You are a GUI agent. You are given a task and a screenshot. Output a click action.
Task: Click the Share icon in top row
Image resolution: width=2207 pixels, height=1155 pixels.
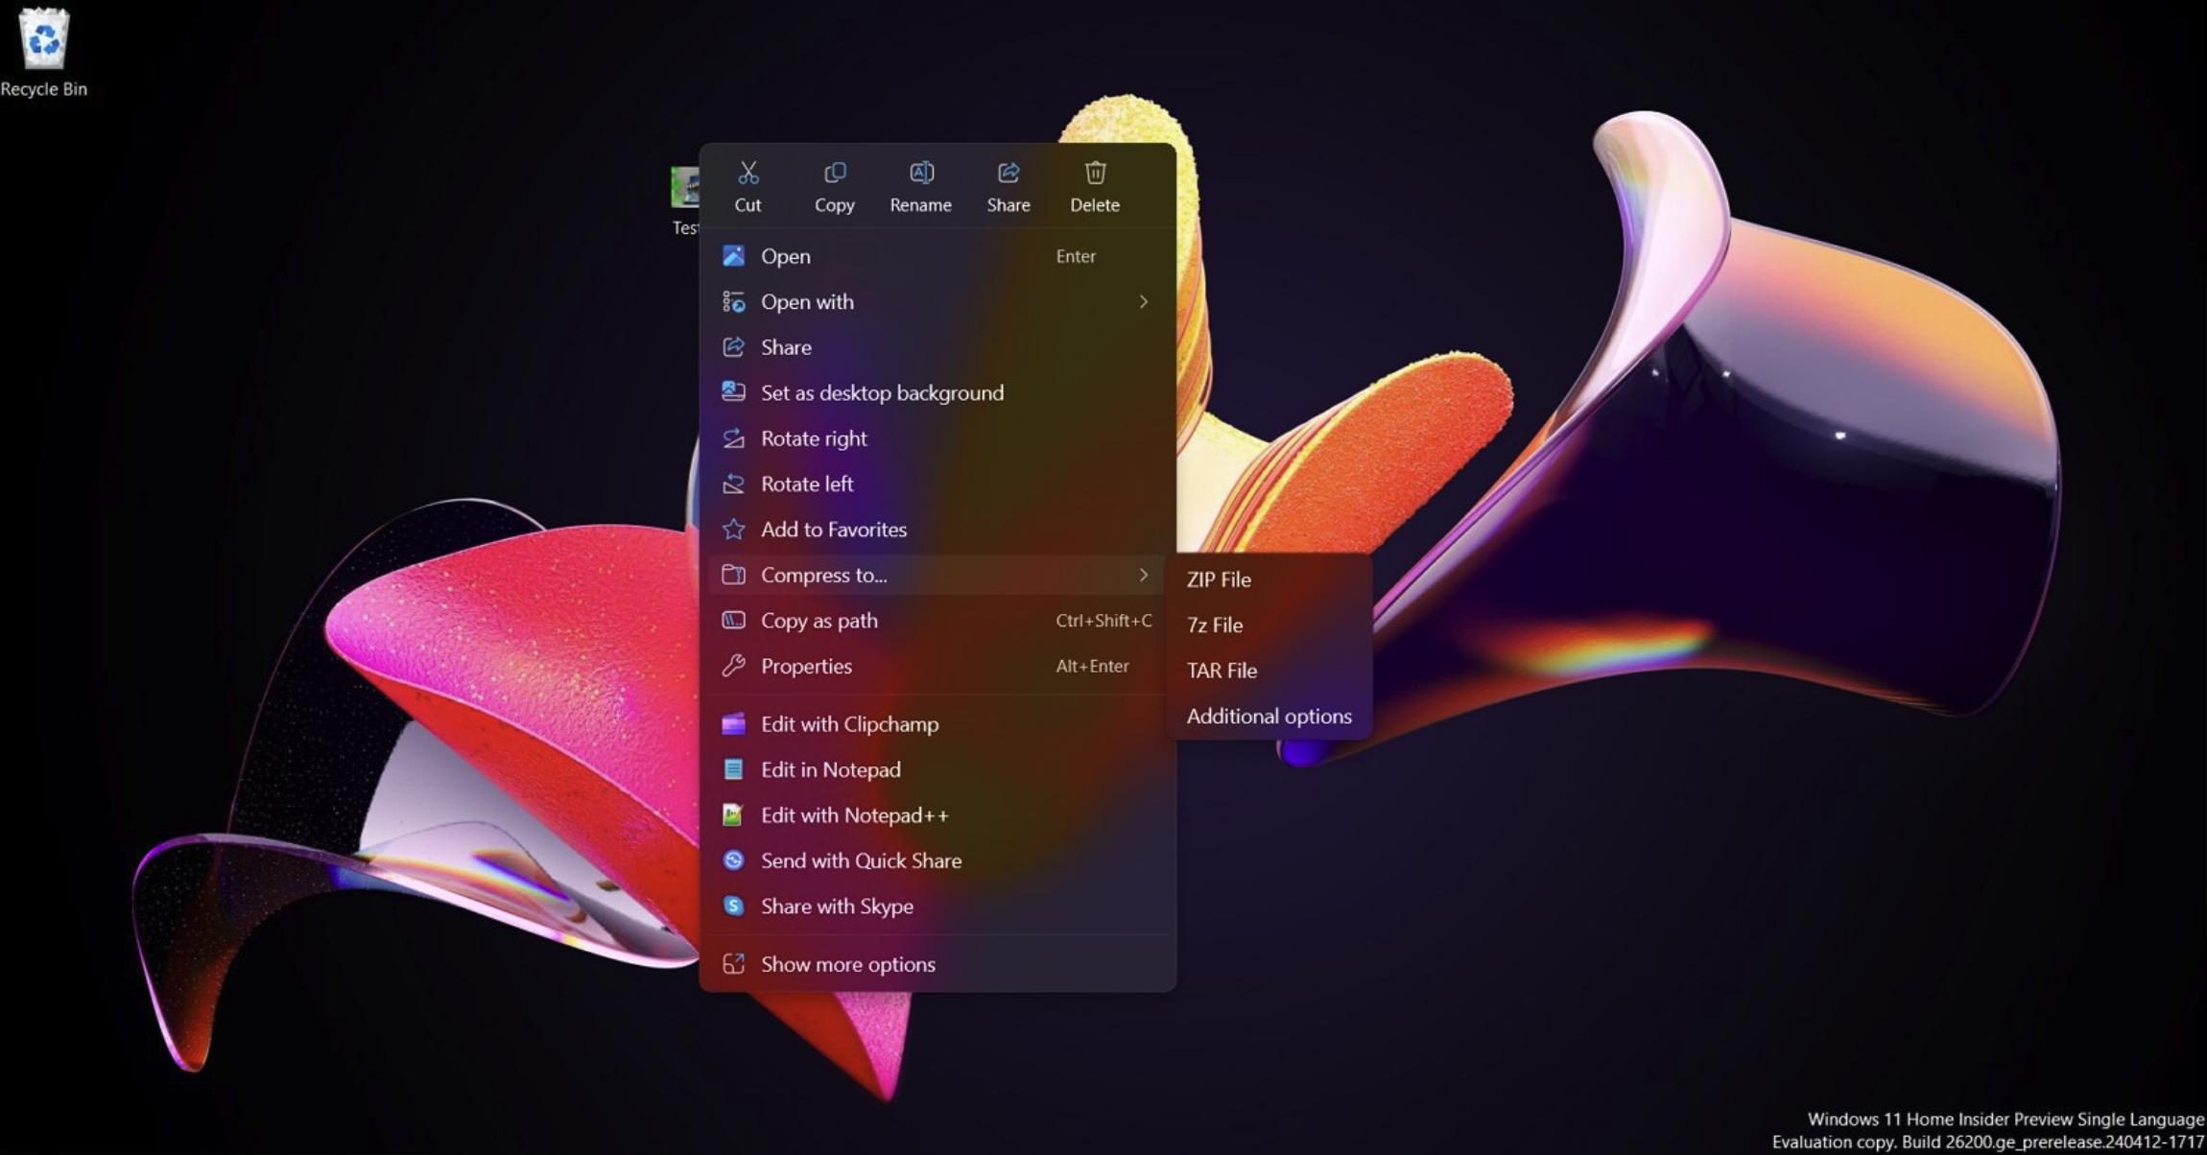[1008, 174]
